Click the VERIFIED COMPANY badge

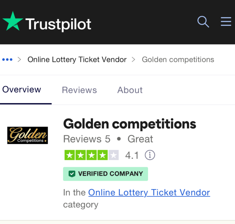(106, 174)
